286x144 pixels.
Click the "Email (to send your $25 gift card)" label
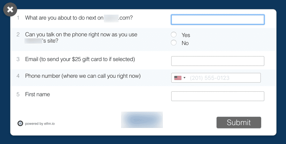click(x=80, y=59)
